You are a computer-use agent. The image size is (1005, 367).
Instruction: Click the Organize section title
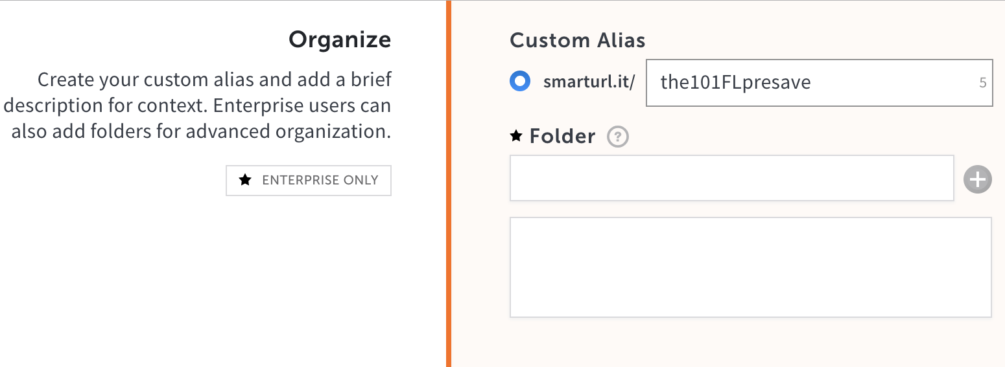339,39
